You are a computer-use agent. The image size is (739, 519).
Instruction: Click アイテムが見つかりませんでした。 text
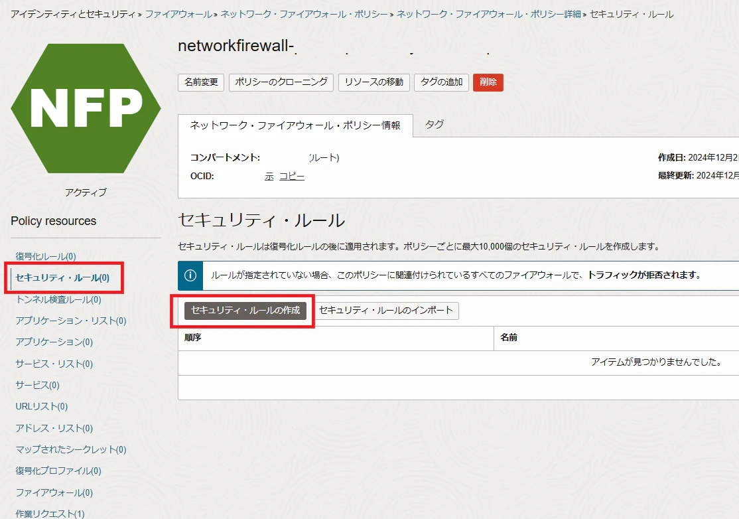657,362
